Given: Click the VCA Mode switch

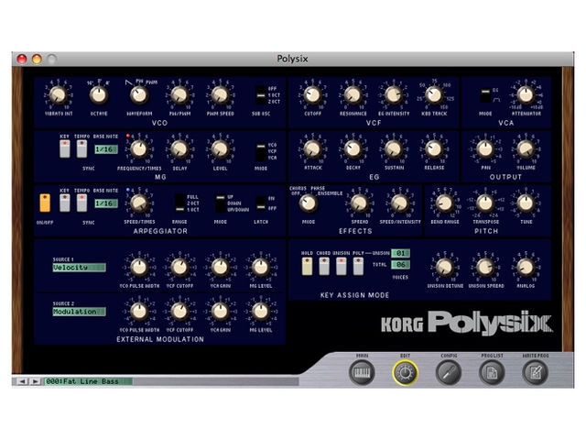Looking at the screenshot, I should 485,95.
